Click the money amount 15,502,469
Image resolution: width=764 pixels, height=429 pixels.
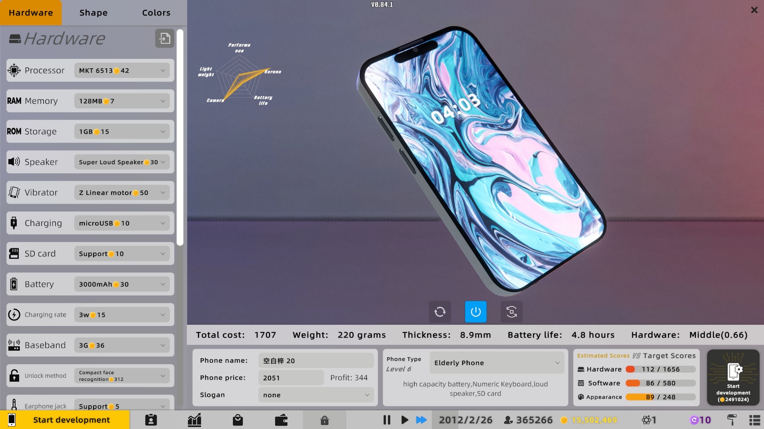click(x=594, y=420)
